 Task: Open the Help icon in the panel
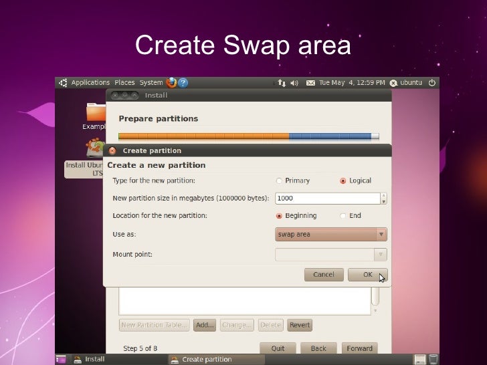coord(183,83)
